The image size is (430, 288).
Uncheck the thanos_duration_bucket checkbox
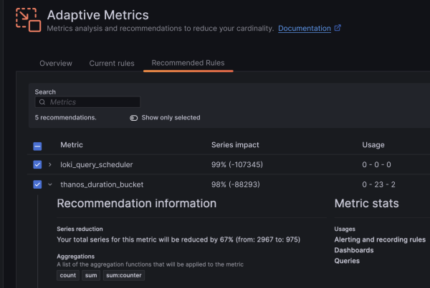[x=38, y=184]
